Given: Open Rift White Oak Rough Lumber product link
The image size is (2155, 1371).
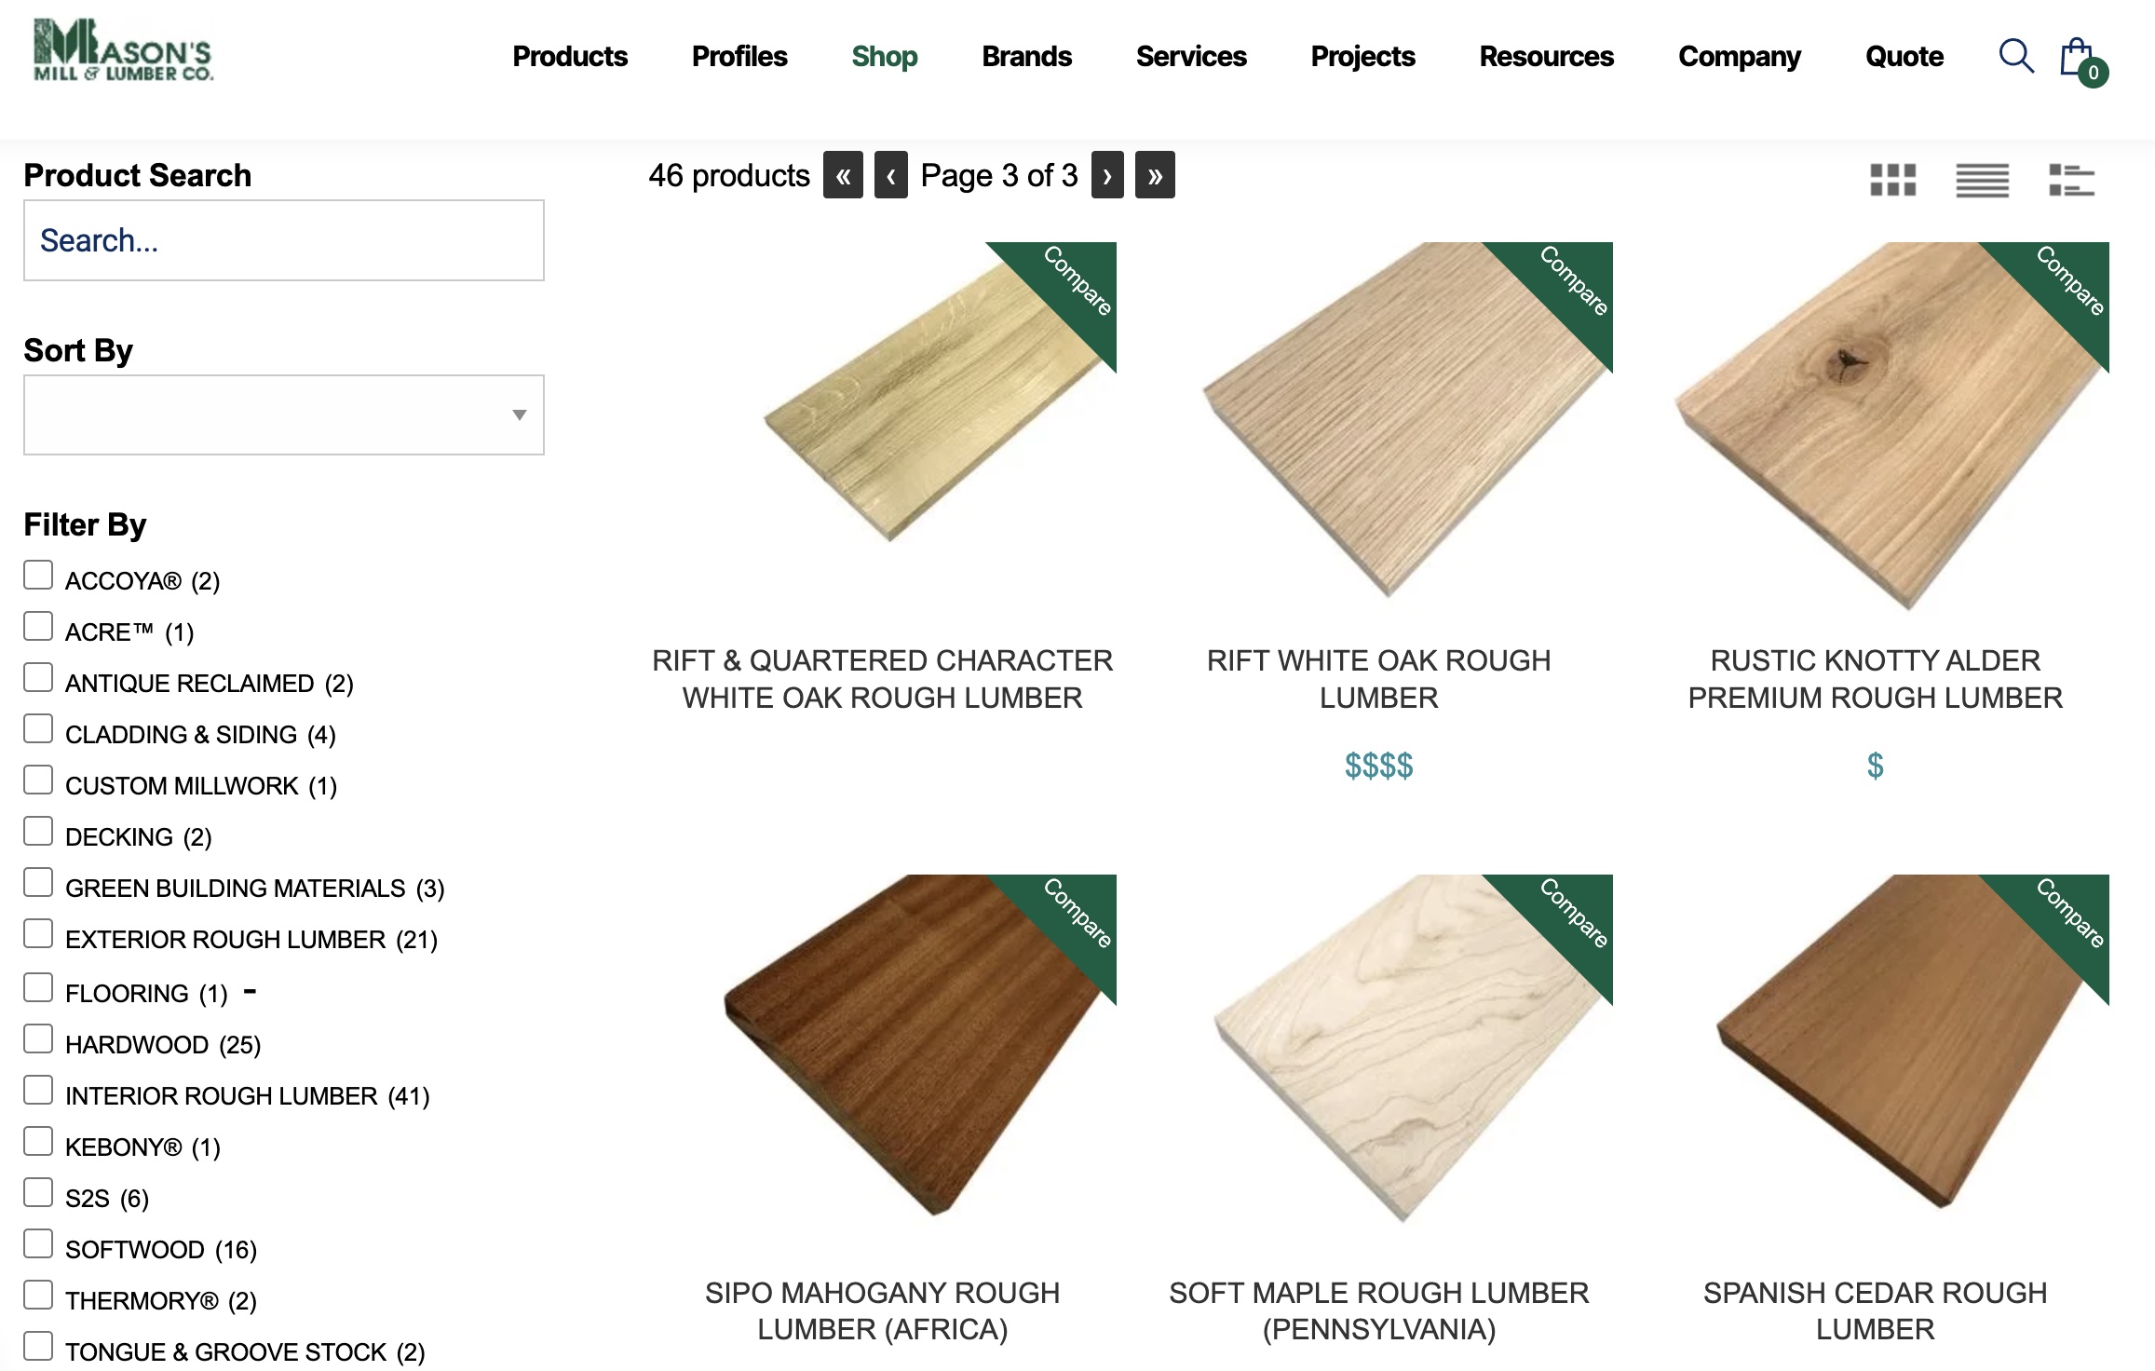Looking at the screenshot, I should [1378, 679].
